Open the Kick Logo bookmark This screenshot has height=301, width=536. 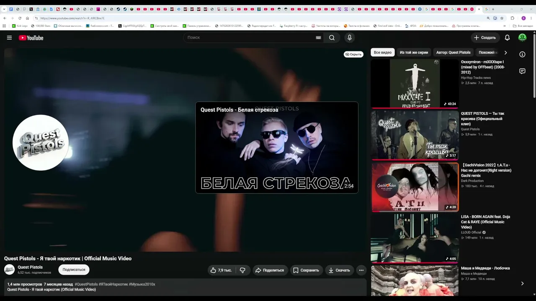[20, 26]
